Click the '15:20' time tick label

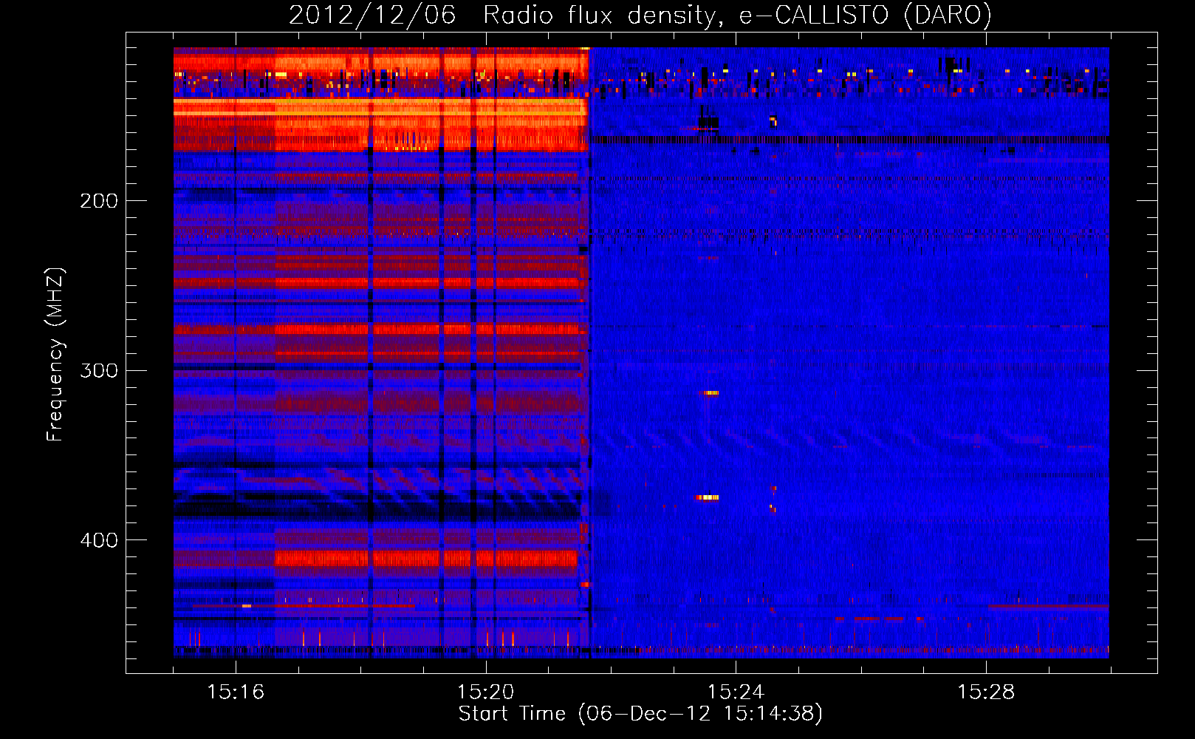pos(485,692)
